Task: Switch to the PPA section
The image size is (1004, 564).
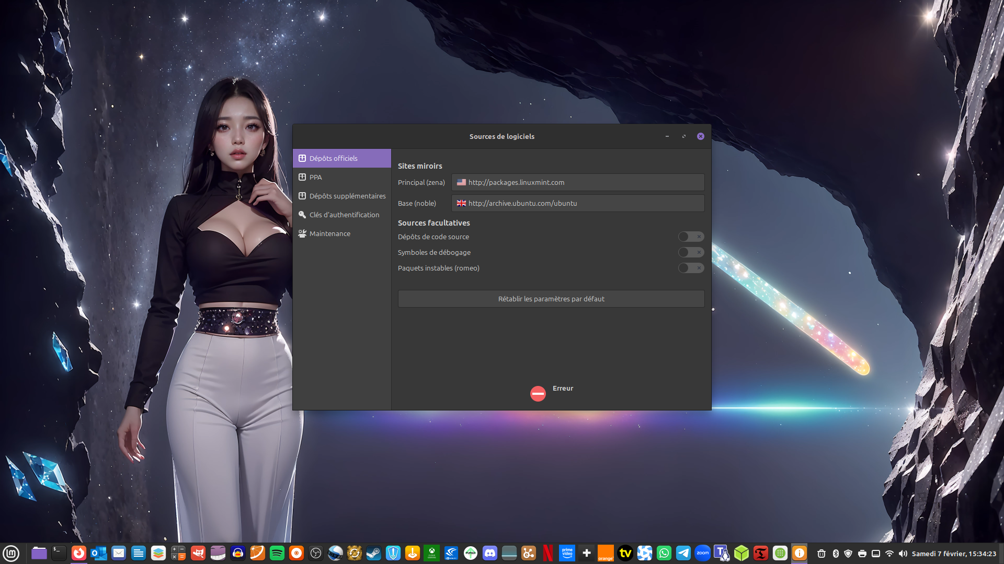Action: [x=315, y=177]
